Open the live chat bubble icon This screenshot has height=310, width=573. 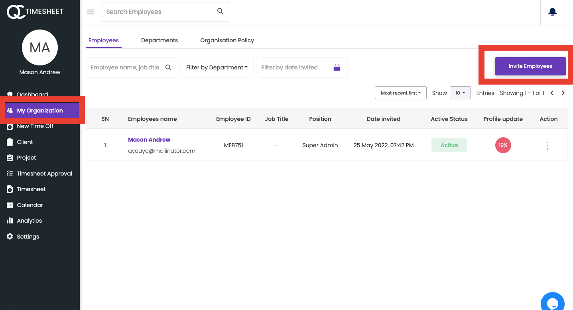(552, 302)
